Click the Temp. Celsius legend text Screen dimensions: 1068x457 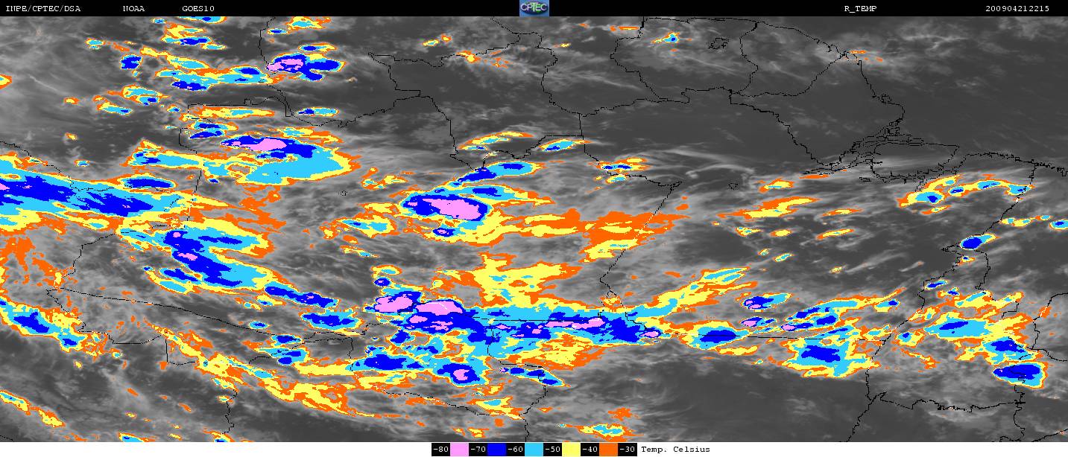tap(675, 450)
